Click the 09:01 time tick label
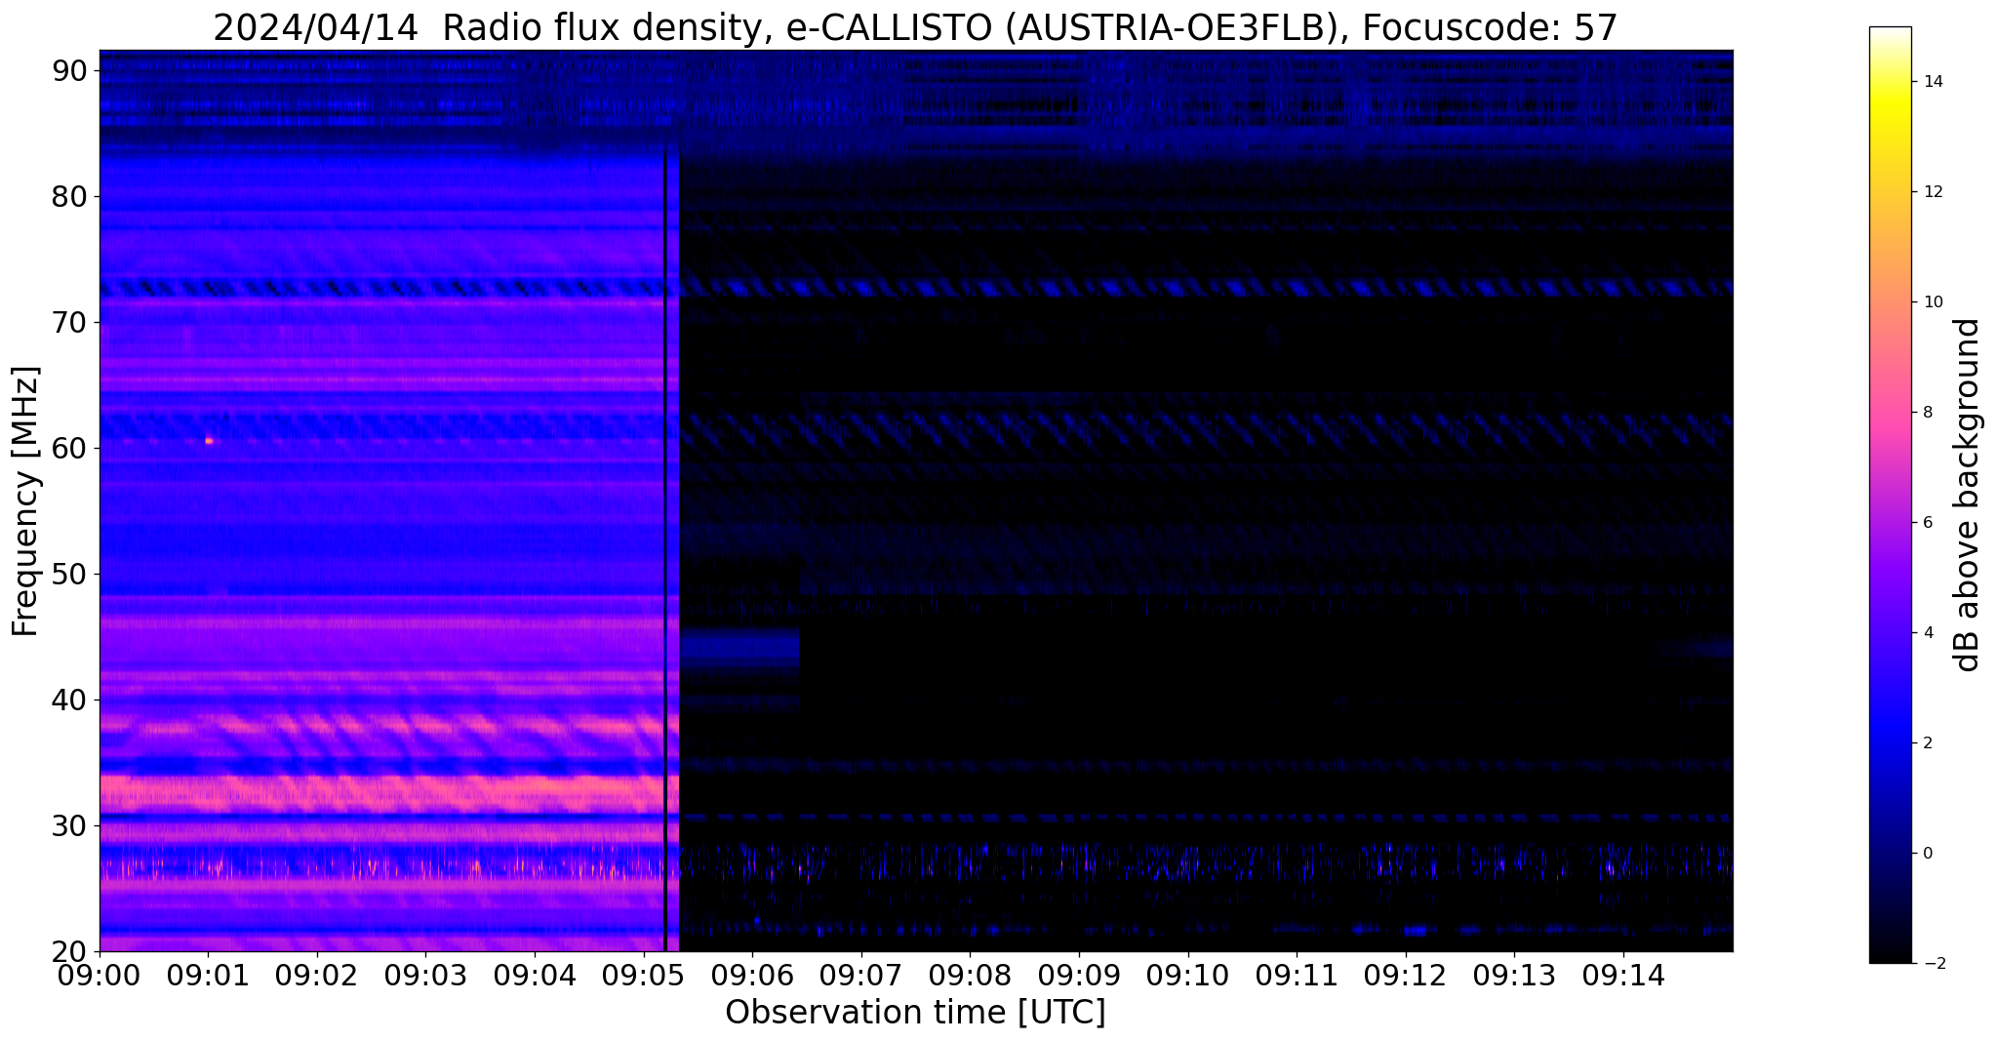Viewport: 1997px width, 1041px height. (x=208, y=975)
